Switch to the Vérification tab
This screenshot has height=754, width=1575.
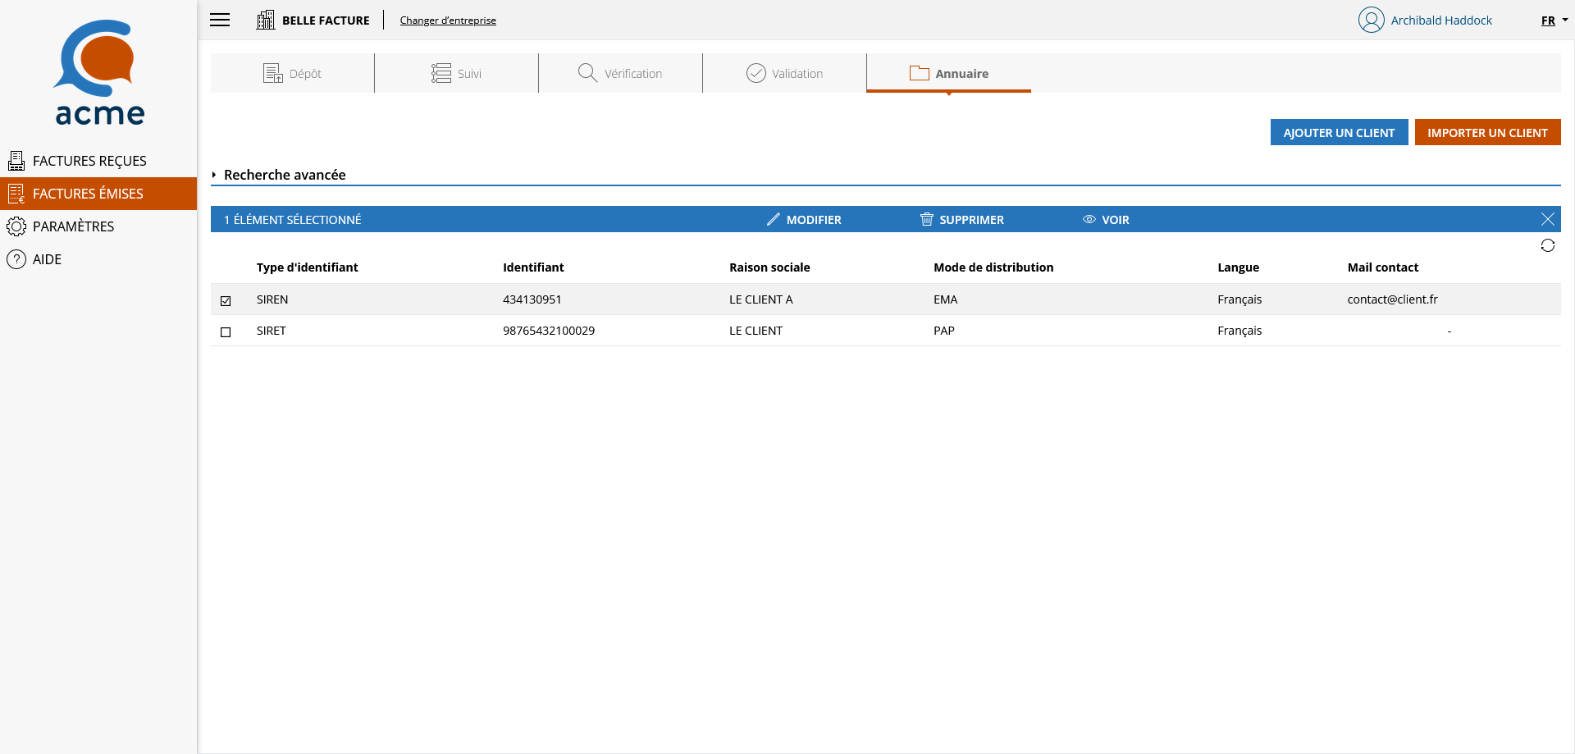coord(621,73)
